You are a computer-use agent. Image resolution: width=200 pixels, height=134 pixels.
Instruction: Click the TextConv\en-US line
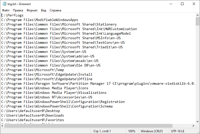click(x=63, y=43)
